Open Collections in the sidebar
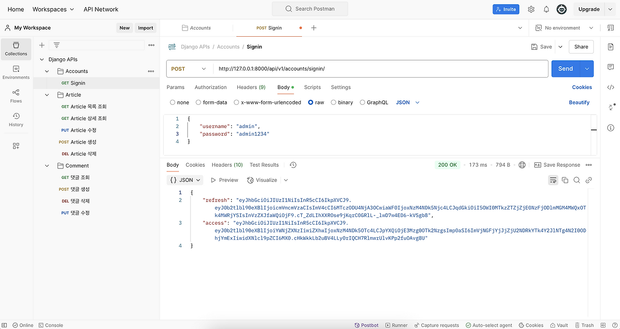This screenshot has width=620, height=329. pyautogui.click(x=16, y=49)
